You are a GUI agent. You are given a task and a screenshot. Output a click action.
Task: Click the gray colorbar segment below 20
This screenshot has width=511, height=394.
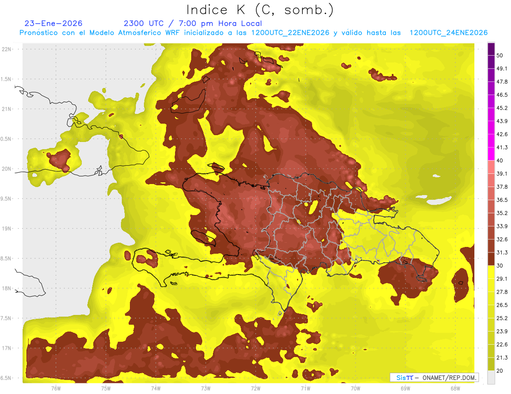coord(491,377)
